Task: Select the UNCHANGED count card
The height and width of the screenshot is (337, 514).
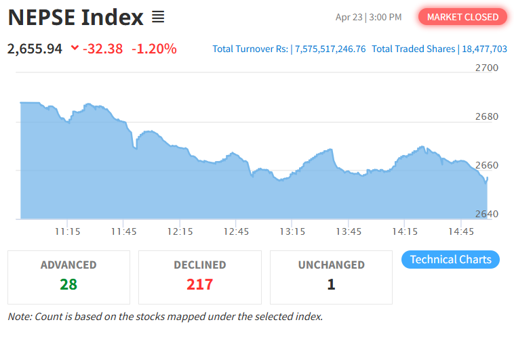Action: [x=331, y=277]
